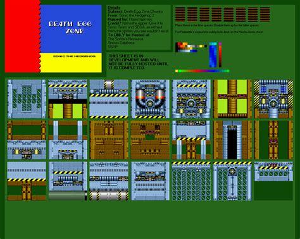Select the chunk bordered by diagonal hazard stripes

click(273, 99)
